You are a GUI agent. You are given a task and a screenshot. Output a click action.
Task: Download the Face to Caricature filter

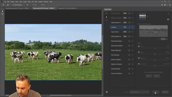[129, 74]
